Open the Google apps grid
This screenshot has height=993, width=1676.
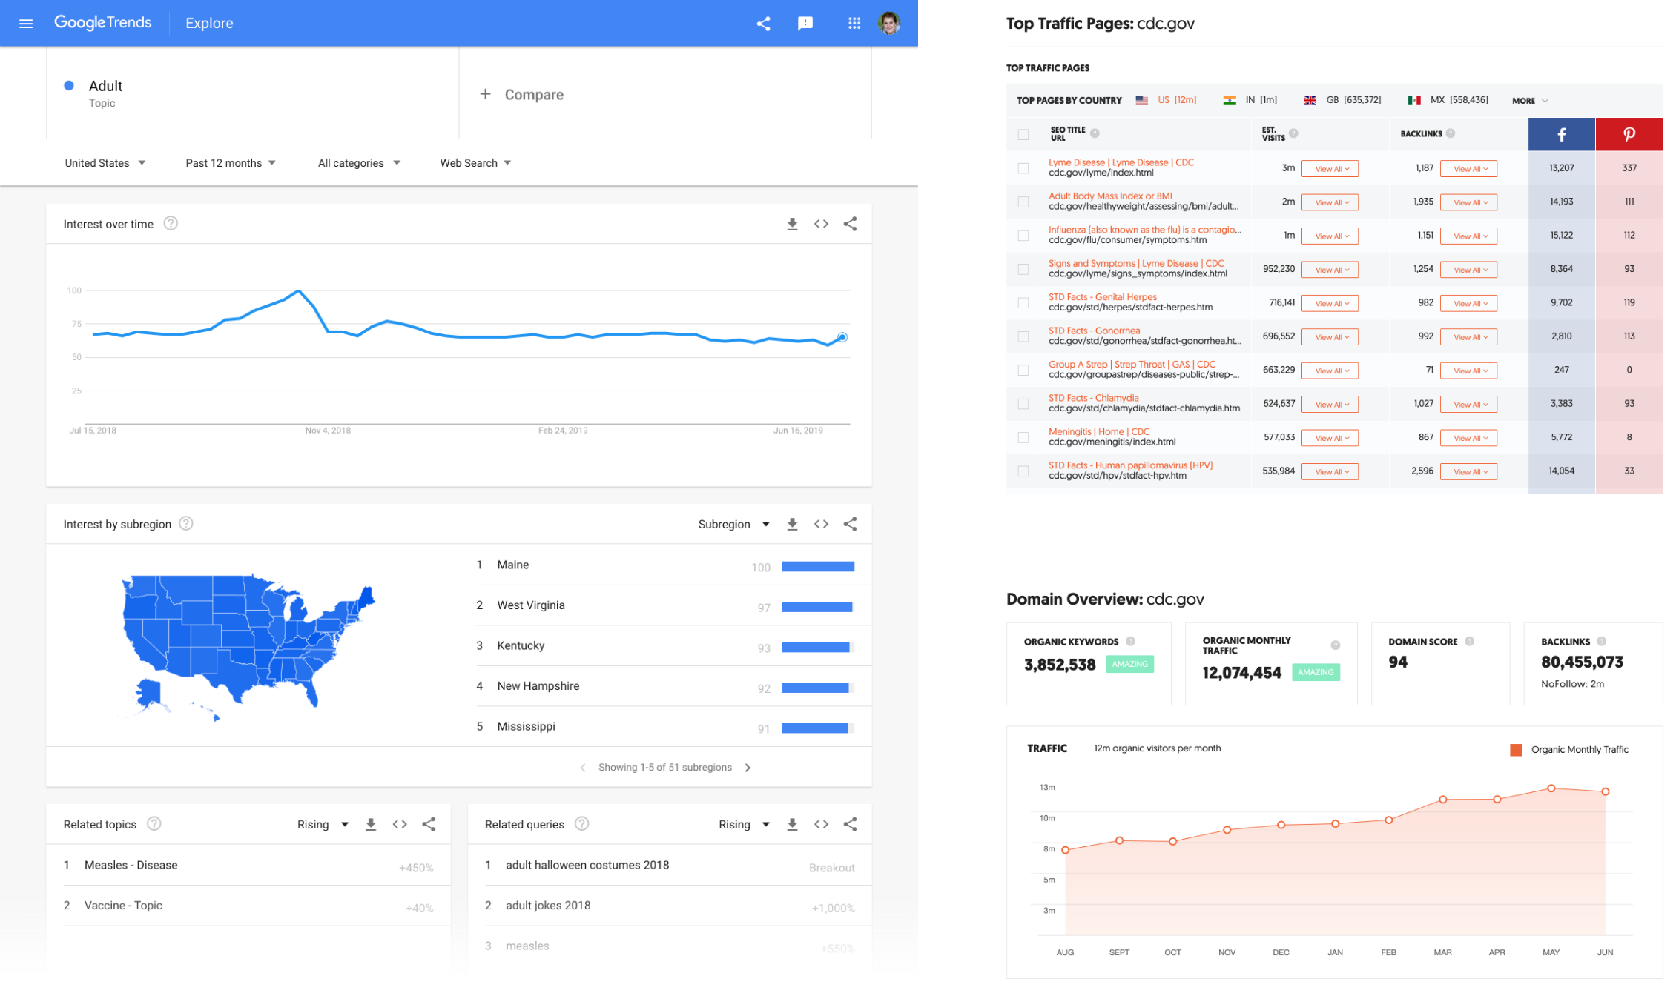tap(854, 24)
